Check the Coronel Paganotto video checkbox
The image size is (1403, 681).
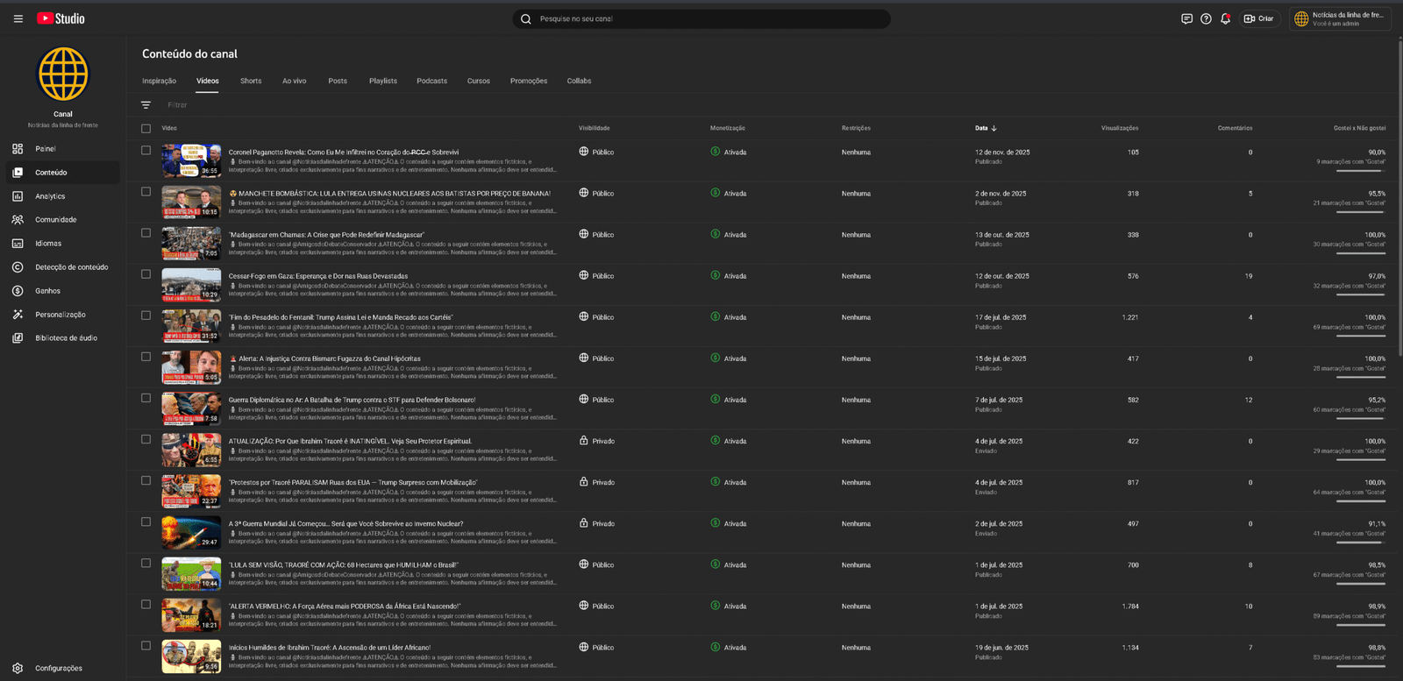coord(146,151)
